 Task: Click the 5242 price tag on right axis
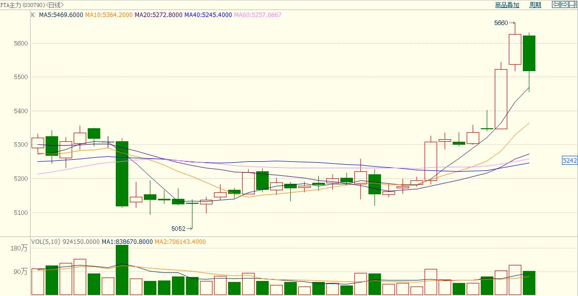click(x=570, y=161)
